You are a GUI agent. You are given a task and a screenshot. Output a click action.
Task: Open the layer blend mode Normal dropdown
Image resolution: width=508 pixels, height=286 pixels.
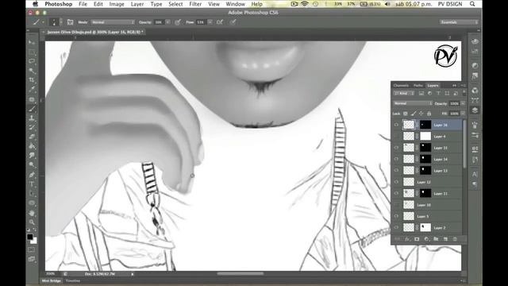413,103
